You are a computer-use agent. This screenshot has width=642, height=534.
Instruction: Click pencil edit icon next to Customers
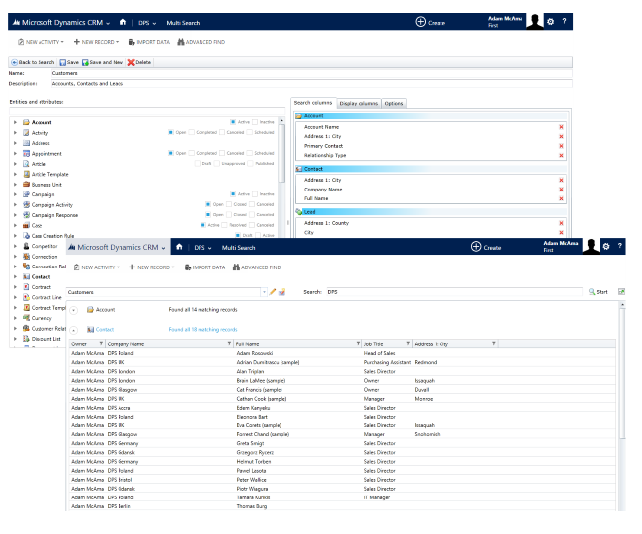click(x=273, y=292)
